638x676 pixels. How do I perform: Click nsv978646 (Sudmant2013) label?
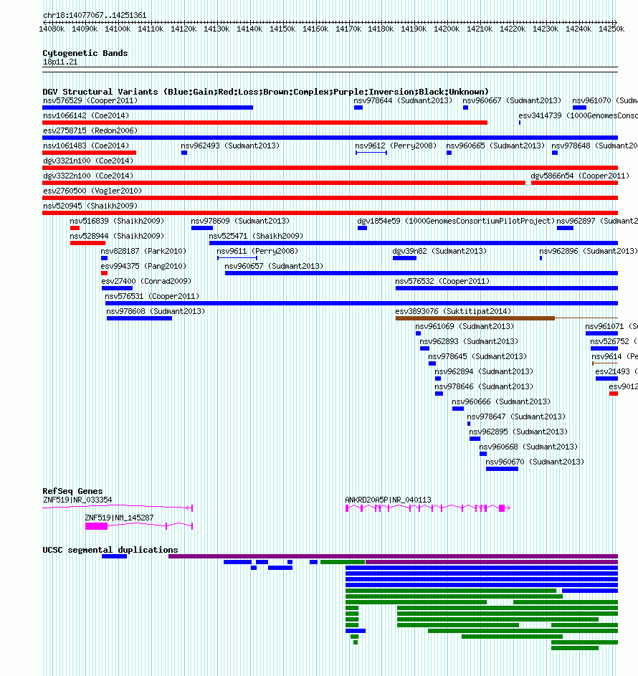coord(484,386)
